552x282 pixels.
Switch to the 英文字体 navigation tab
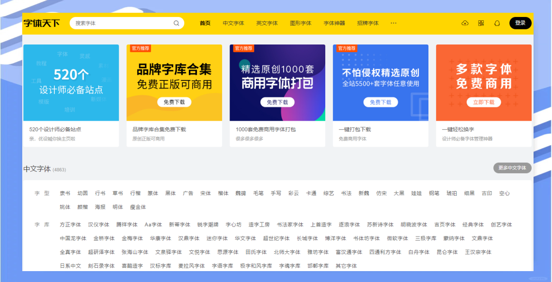point(267,23)
